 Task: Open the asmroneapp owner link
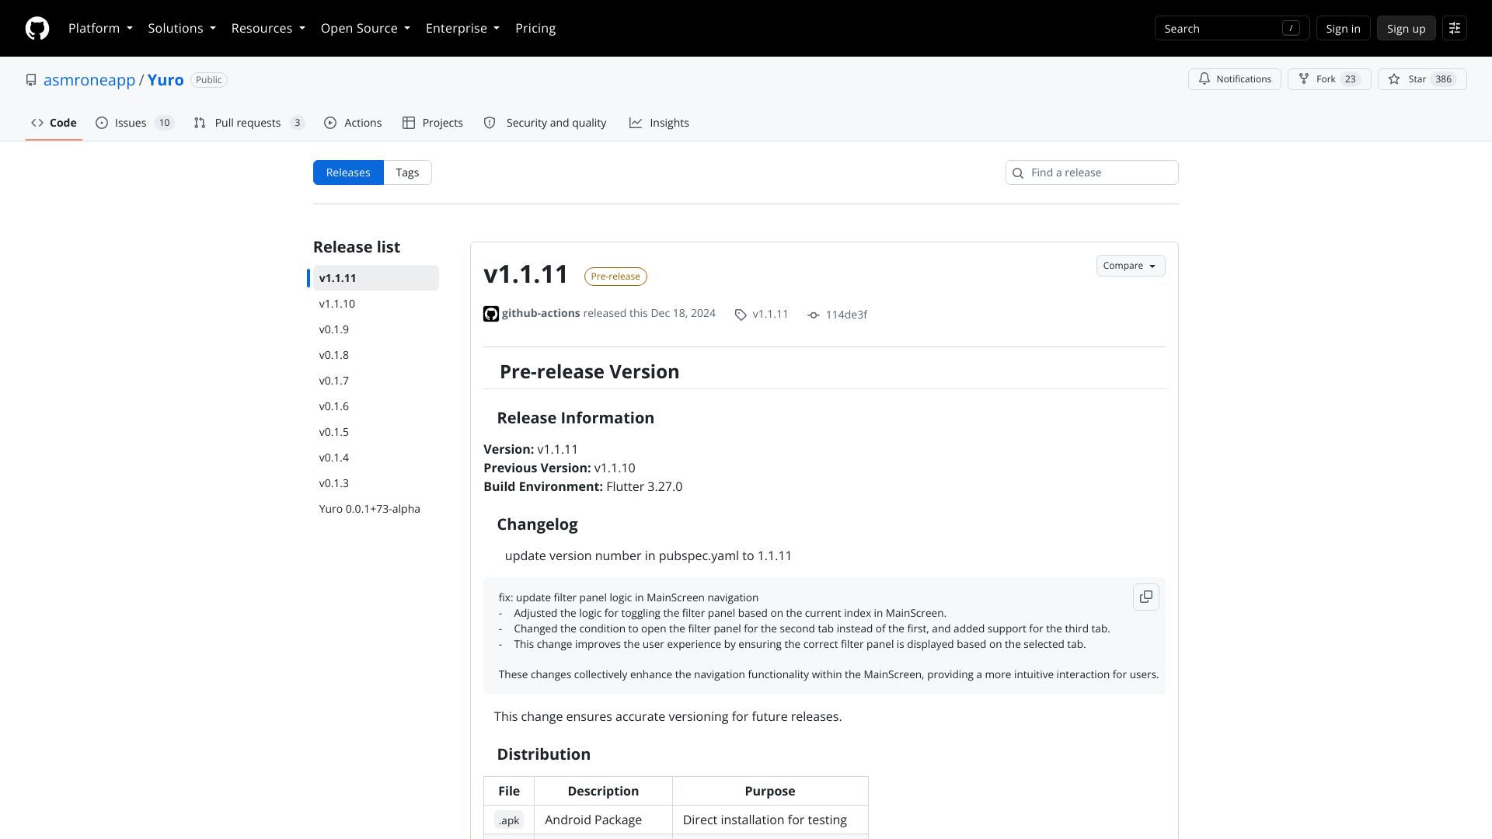pos(89,80)
